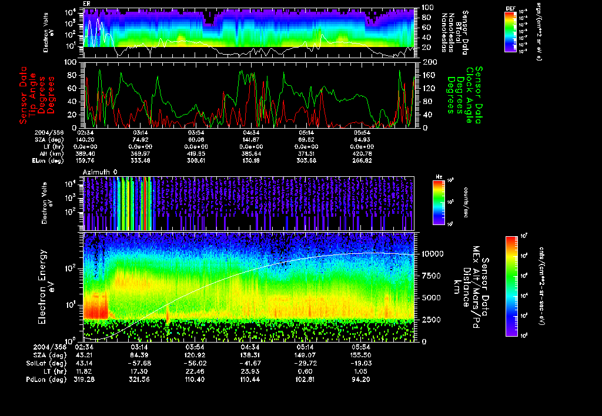Click the SZA value 74.92
602x416 pixels.
(141, 140)
